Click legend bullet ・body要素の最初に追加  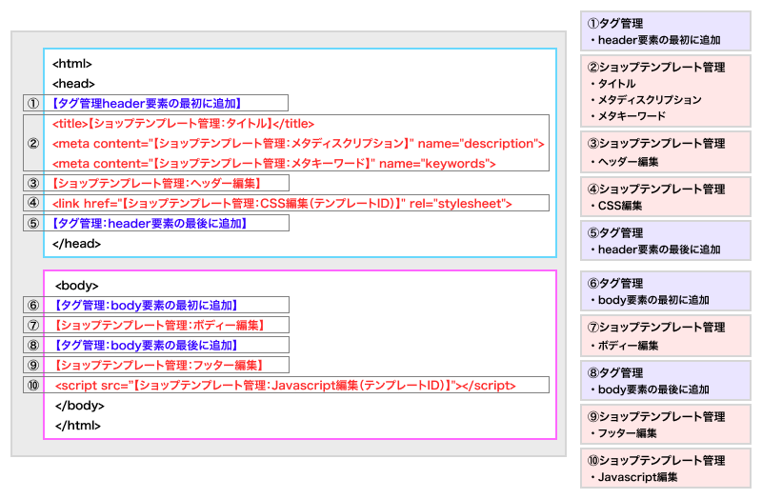click(x=650, y=300)
